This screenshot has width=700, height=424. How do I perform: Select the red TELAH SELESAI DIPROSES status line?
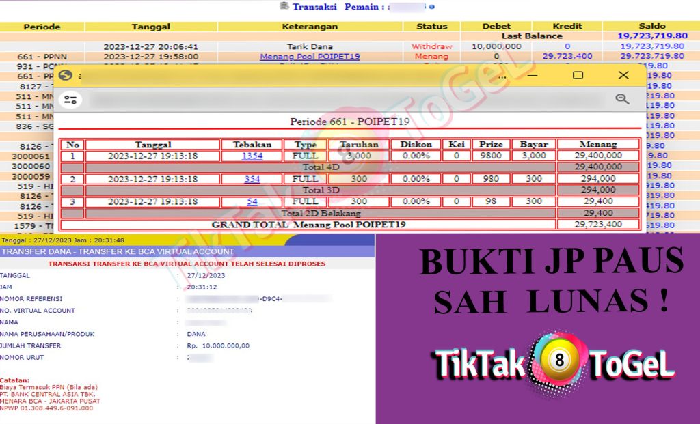(x=187, y=264)
